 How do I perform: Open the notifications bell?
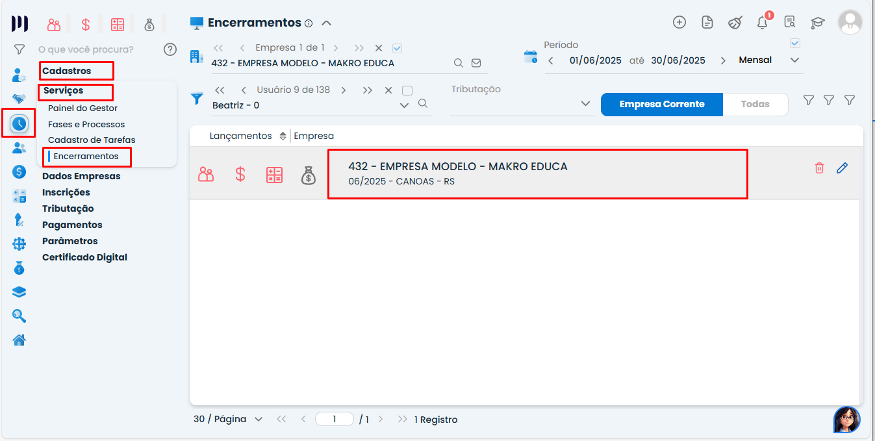(x=763, y=23)
